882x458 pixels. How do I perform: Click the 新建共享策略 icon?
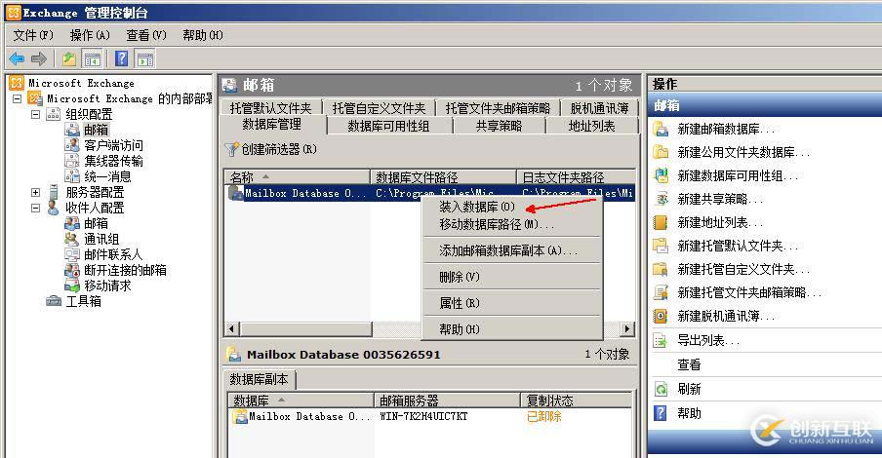pyautogui.click(x=661, y=199)
